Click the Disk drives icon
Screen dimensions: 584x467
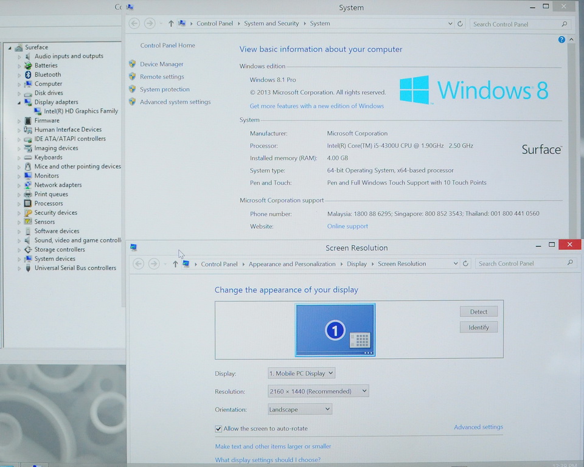(x=27, y=93)
